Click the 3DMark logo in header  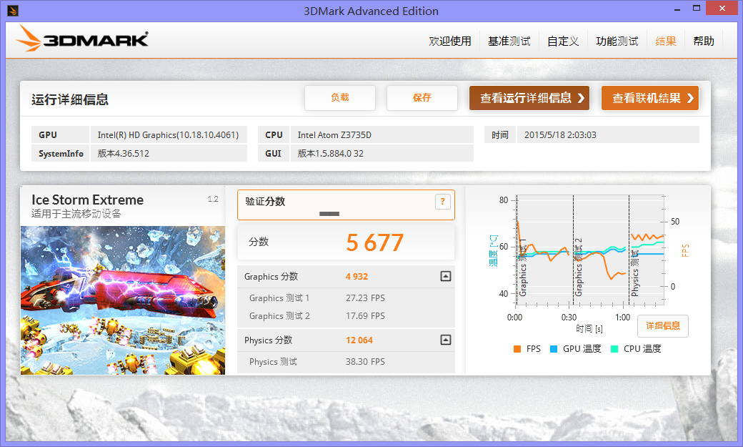click(82, 39)
